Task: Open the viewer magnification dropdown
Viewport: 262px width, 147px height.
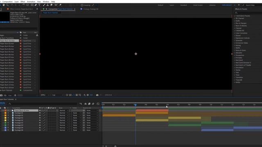Action: [x=45, y=95]
